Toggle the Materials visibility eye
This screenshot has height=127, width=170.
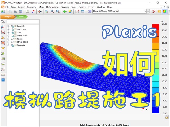coord(12,45)
